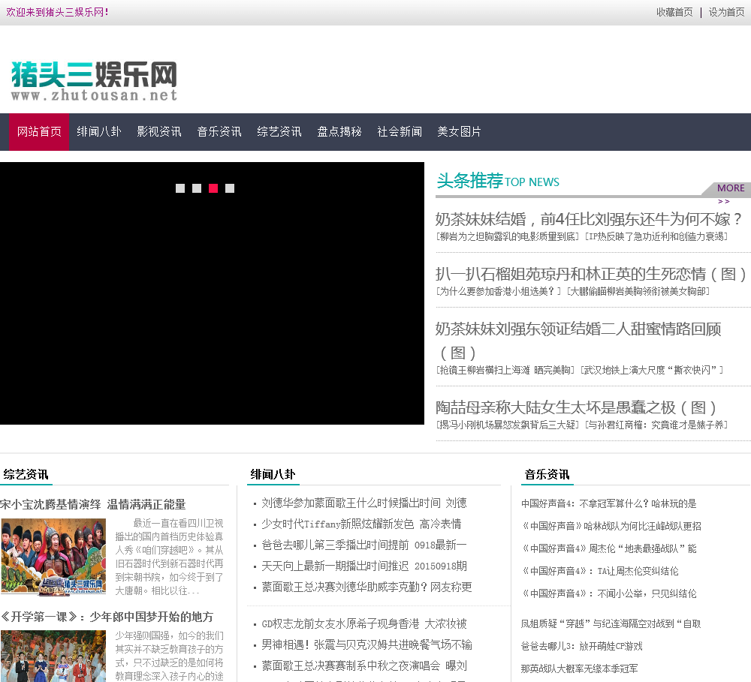Screen dimensions: 751x682
Task: Click the 猪头三娱乐网 site logo
Action: (94, 81)
